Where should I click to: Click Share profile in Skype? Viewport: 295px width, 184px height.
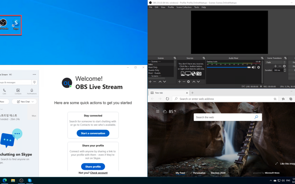point(93,167)
